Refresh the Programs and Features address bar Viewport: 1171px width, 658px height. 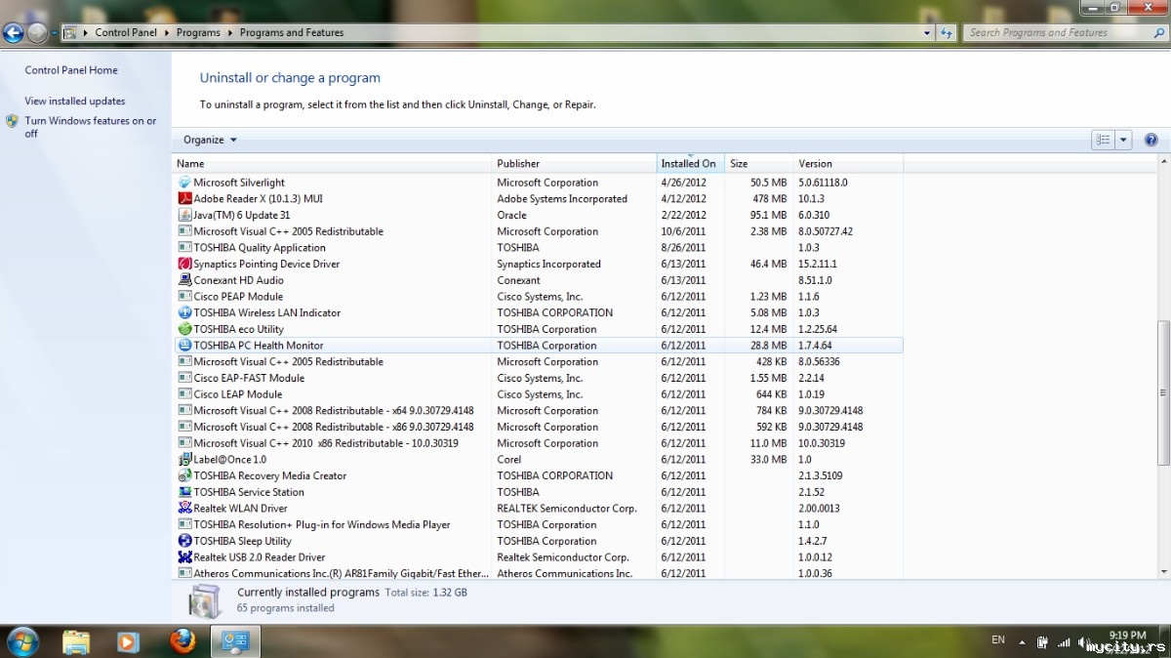coord(947,32)
